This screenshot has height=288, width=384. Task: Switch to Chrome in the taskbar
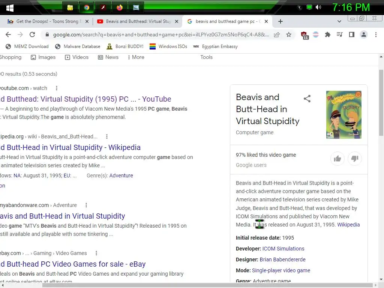coord(87,8)
